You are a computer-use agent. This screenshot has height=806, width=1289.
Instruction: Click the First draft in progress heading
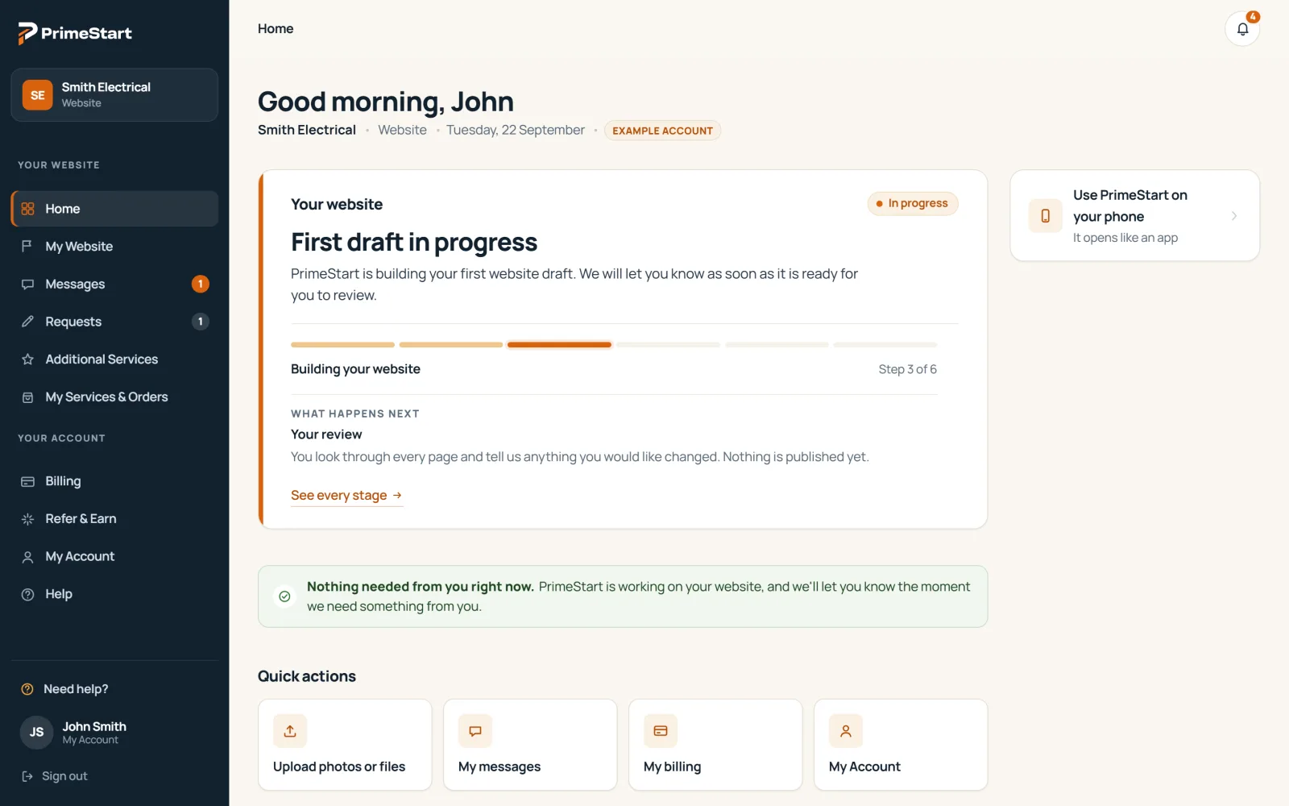click(414, 242)
